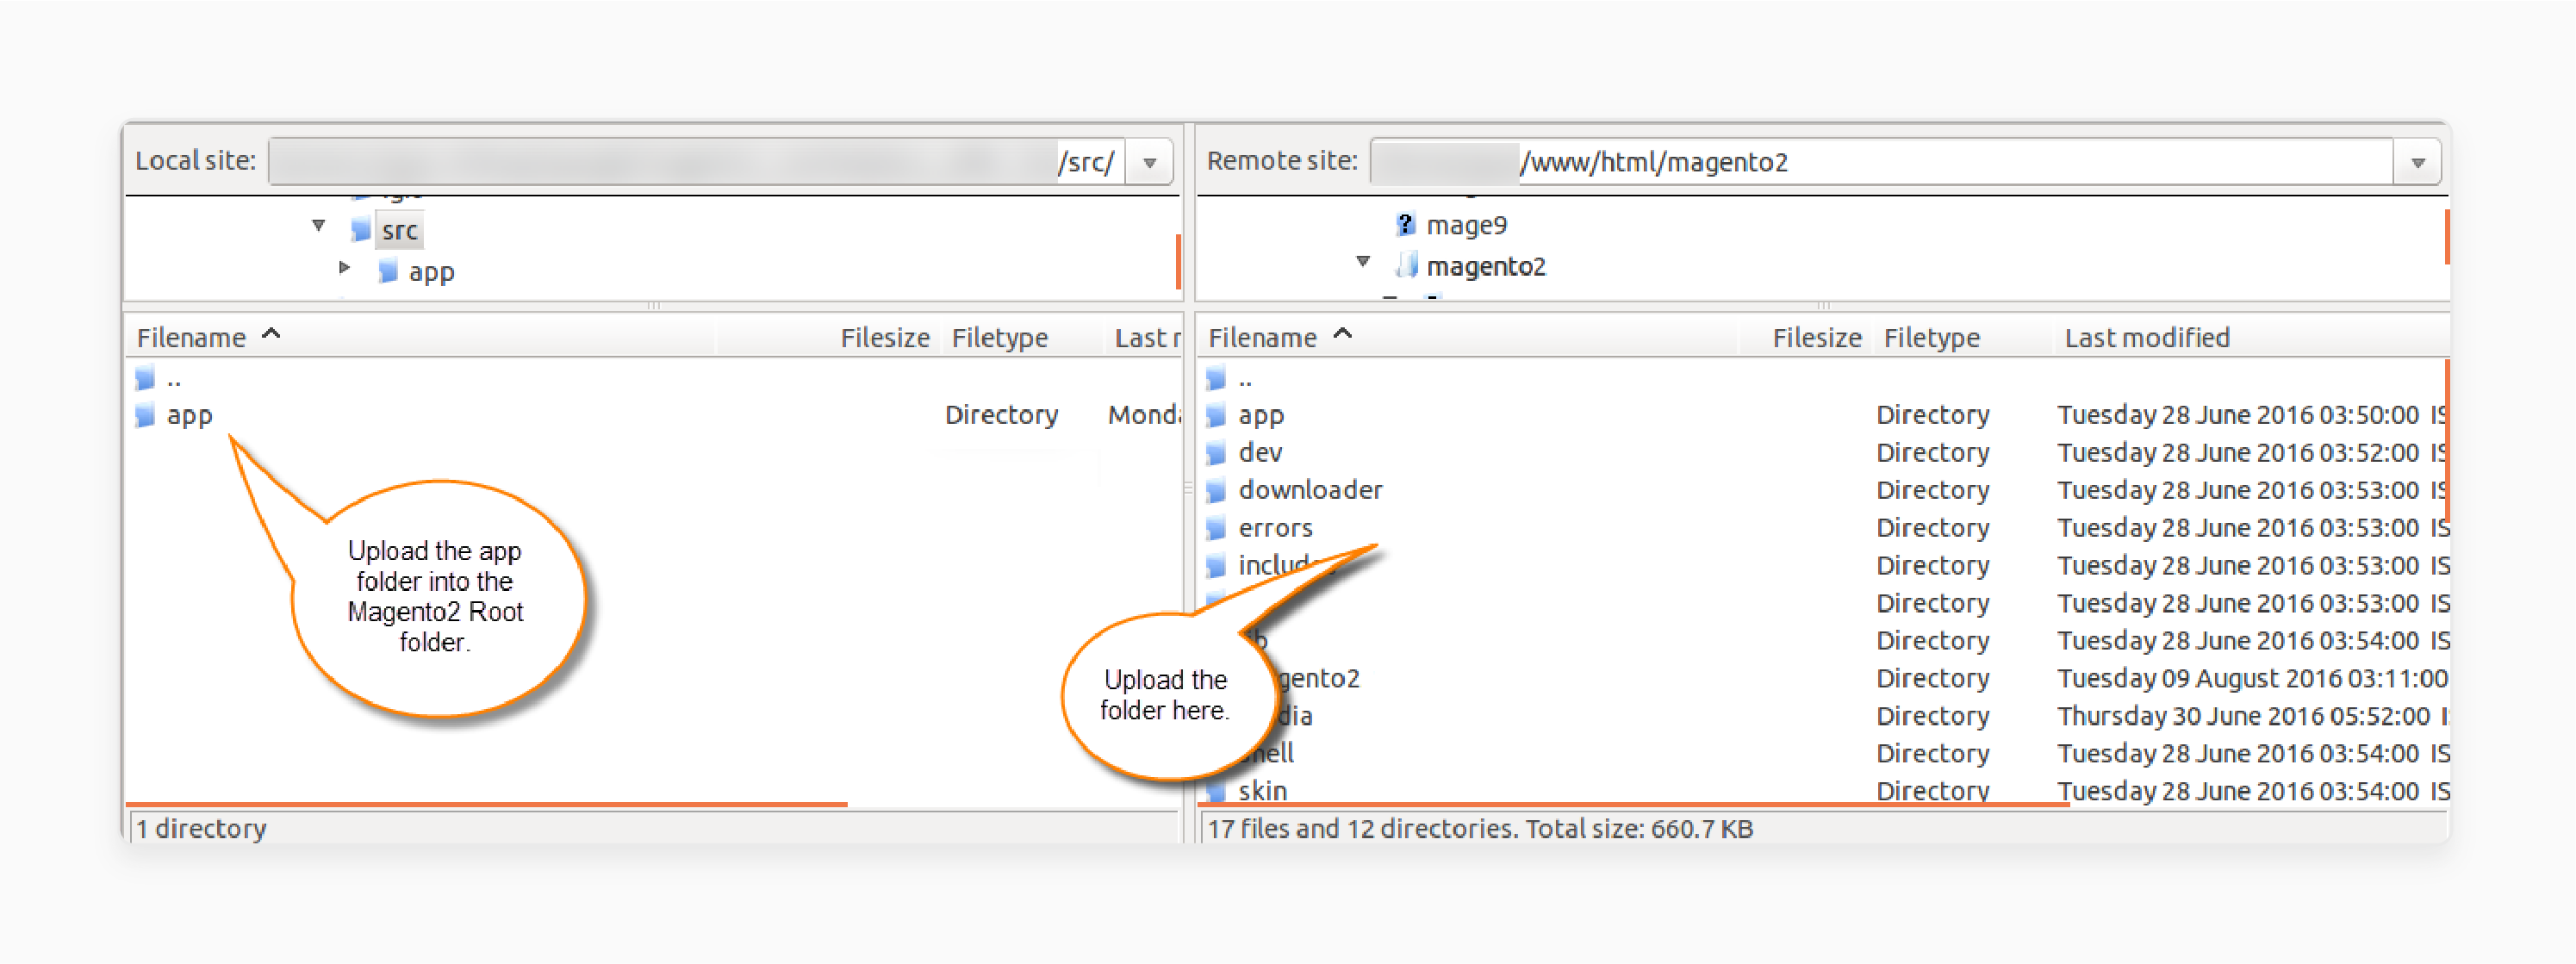Select the errors folder name
The height and width of the screenshot is (964, 2576).
coord(1275,528)
